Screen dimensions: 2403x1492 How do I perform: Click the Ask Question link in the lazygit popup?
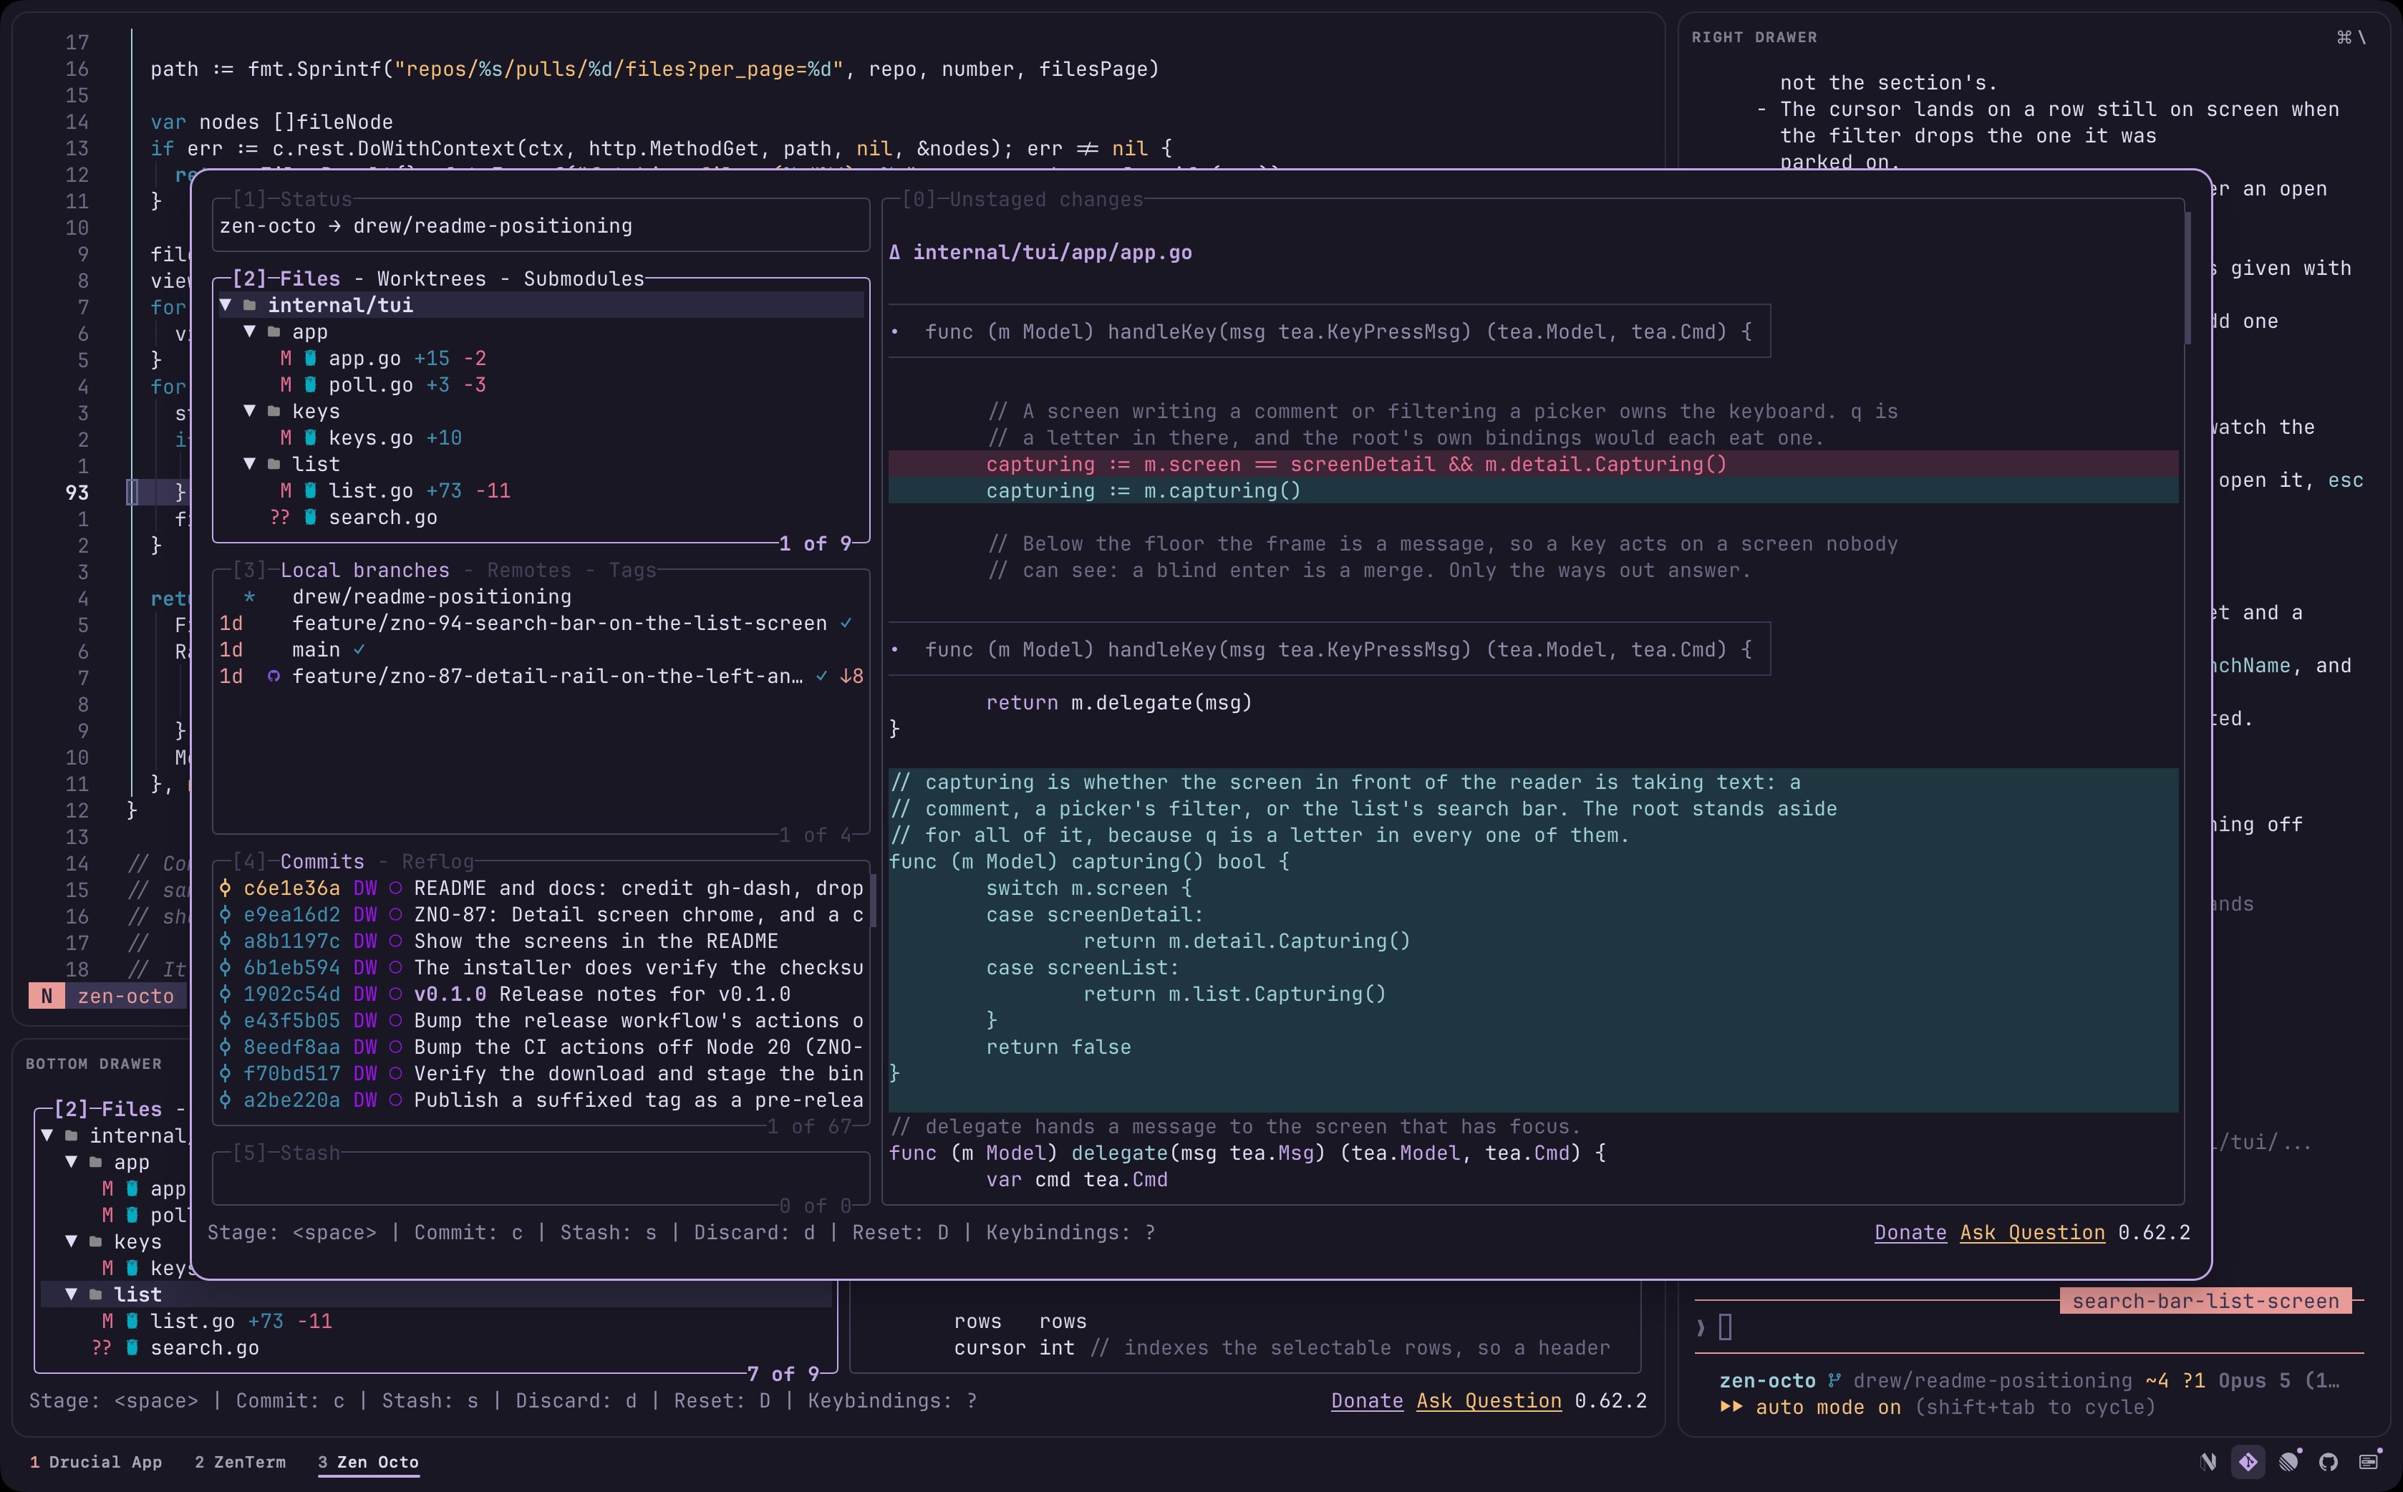coord(2032,1233)
